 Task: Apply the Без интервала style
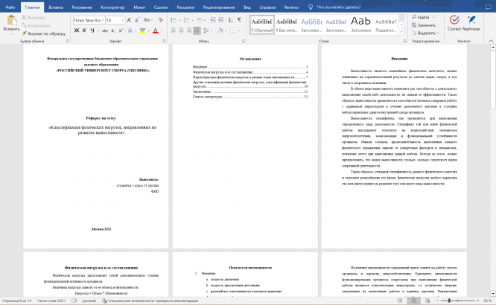click(287, 25)
